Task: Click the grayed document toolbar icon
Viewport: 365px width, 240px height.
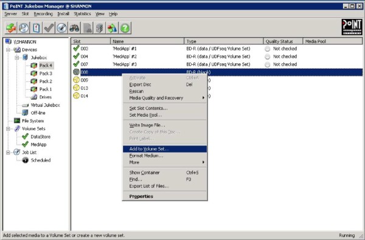Action: (87, 28)
